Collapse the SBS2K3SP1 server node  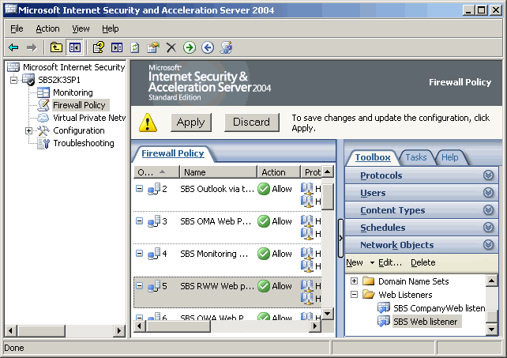tap(13, 80)
